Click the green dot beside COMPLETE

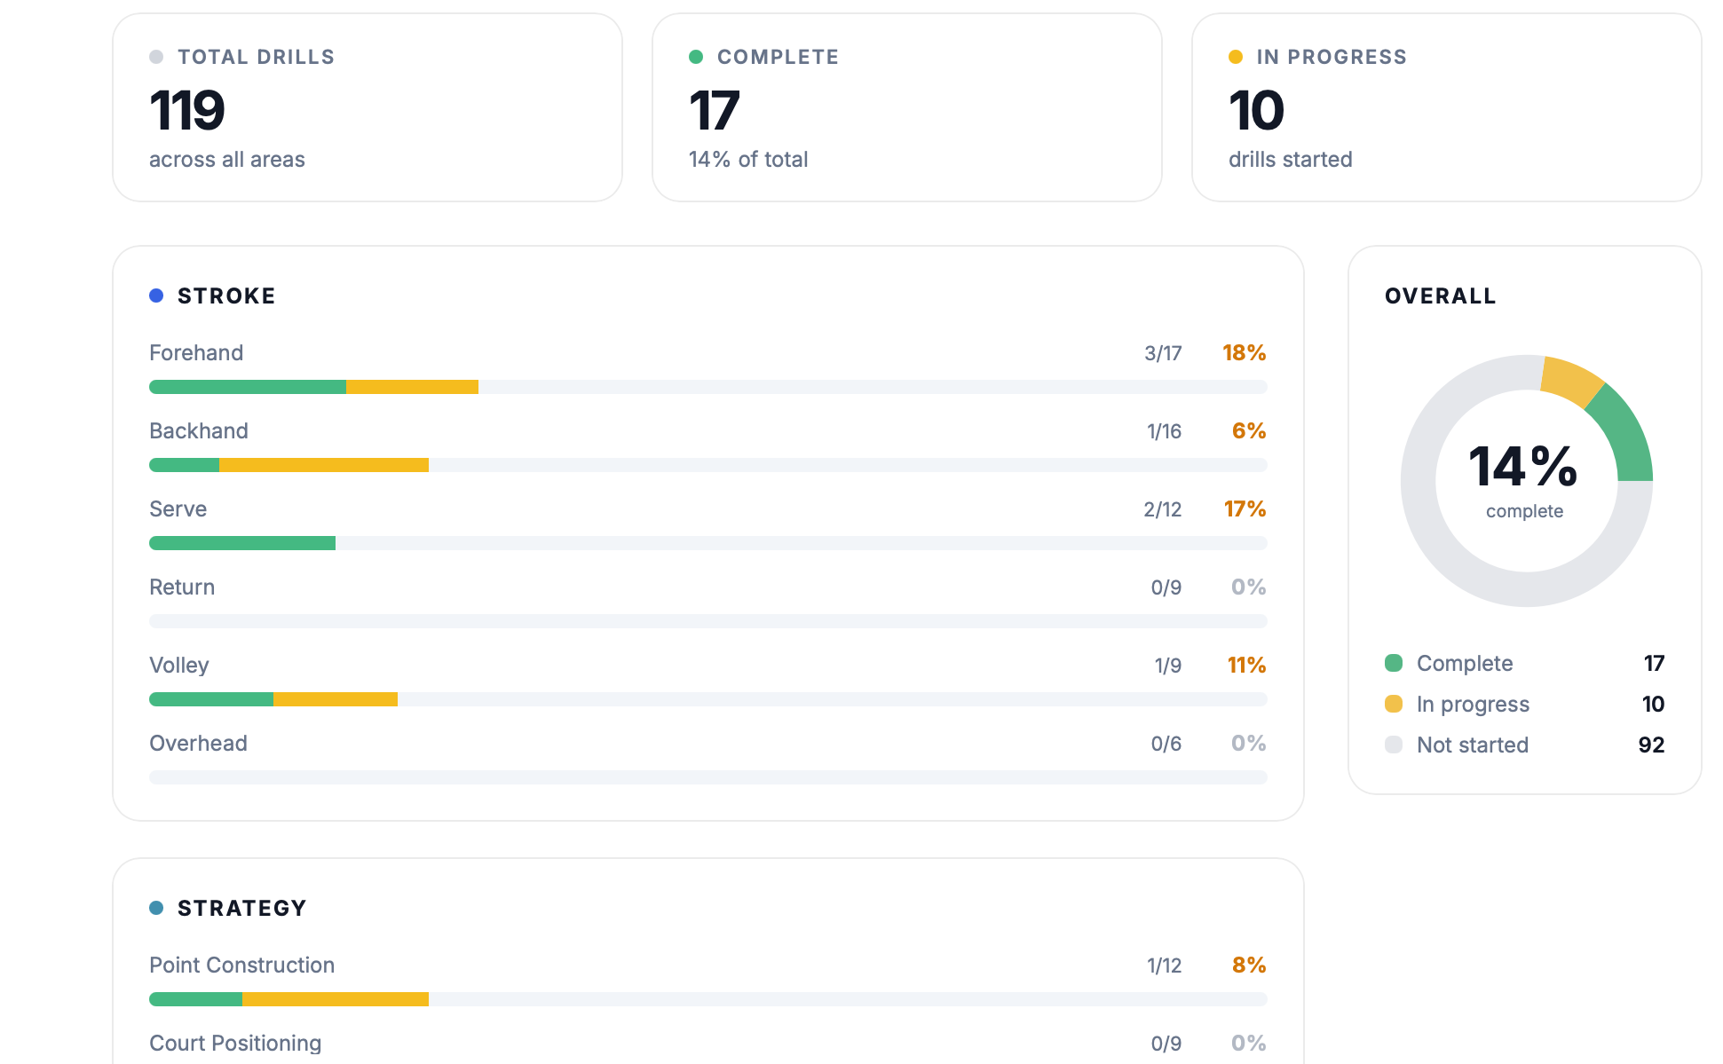pos(696,57)
